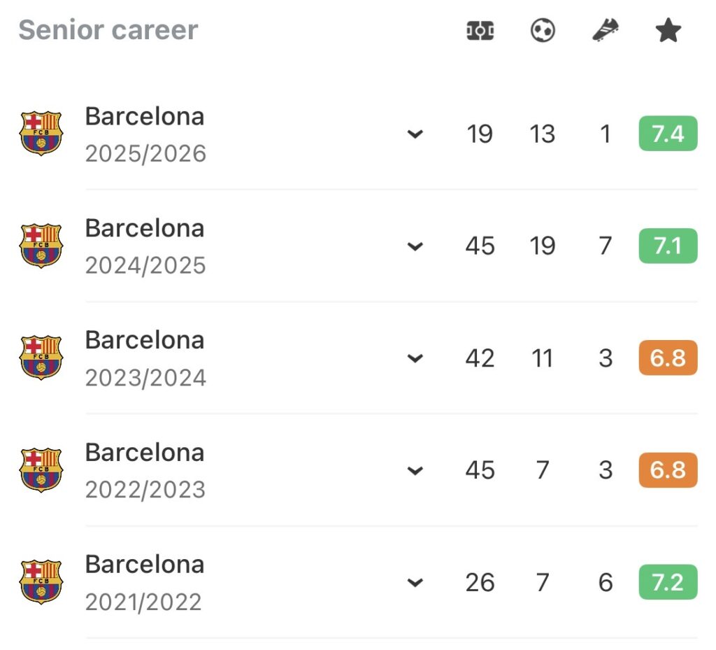This screenshot has height=650, width=716.
Task: Click Barcelona crest for 2021/2022 season
Action: (41, 582)
